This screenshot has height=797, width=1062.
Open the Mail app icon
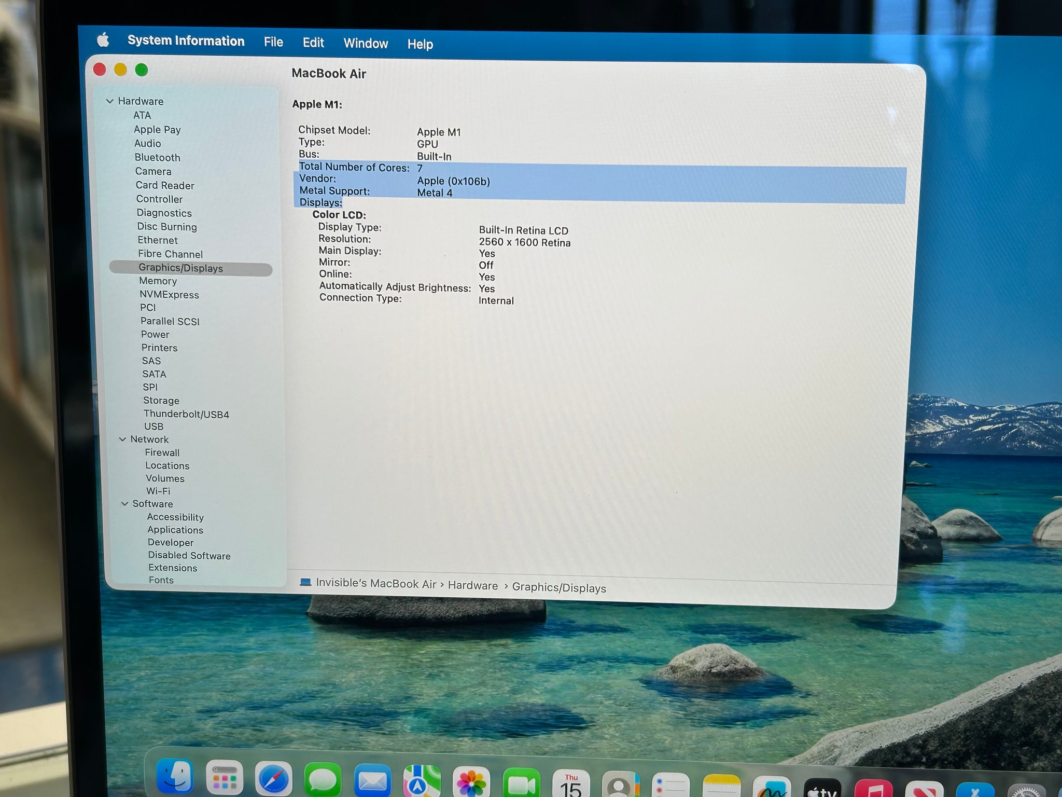pos(372,782)
